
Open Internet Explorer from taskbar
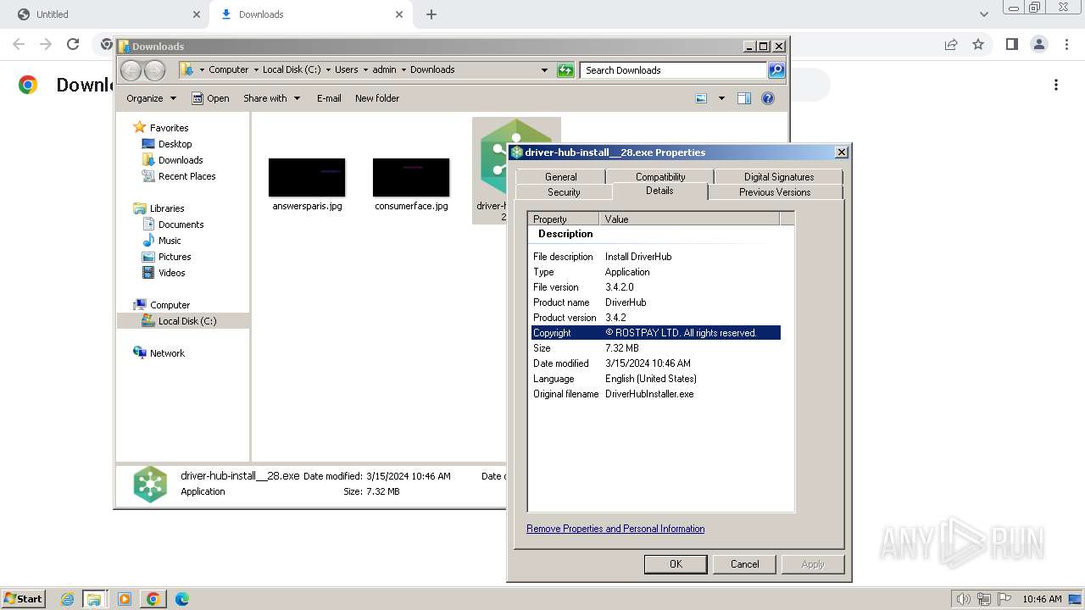tap(67, 599)
